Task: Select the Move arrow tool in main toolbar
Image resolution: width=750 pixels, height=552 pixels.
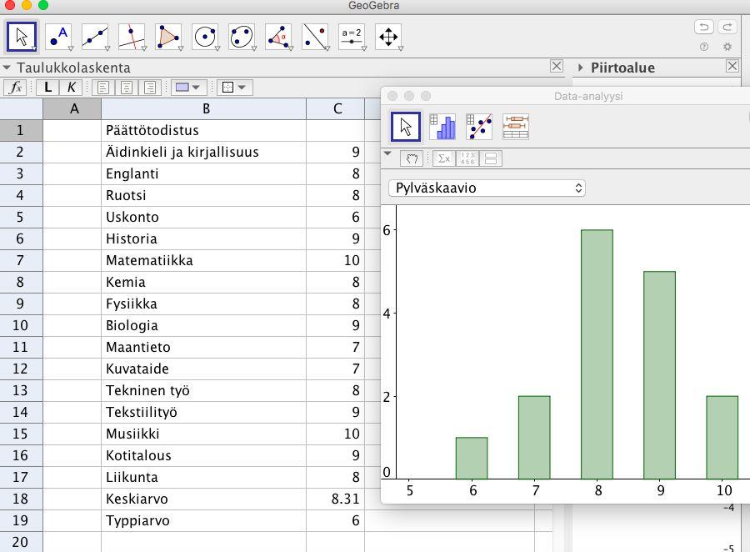Action: pyautogui.click(x=22, y=37)
